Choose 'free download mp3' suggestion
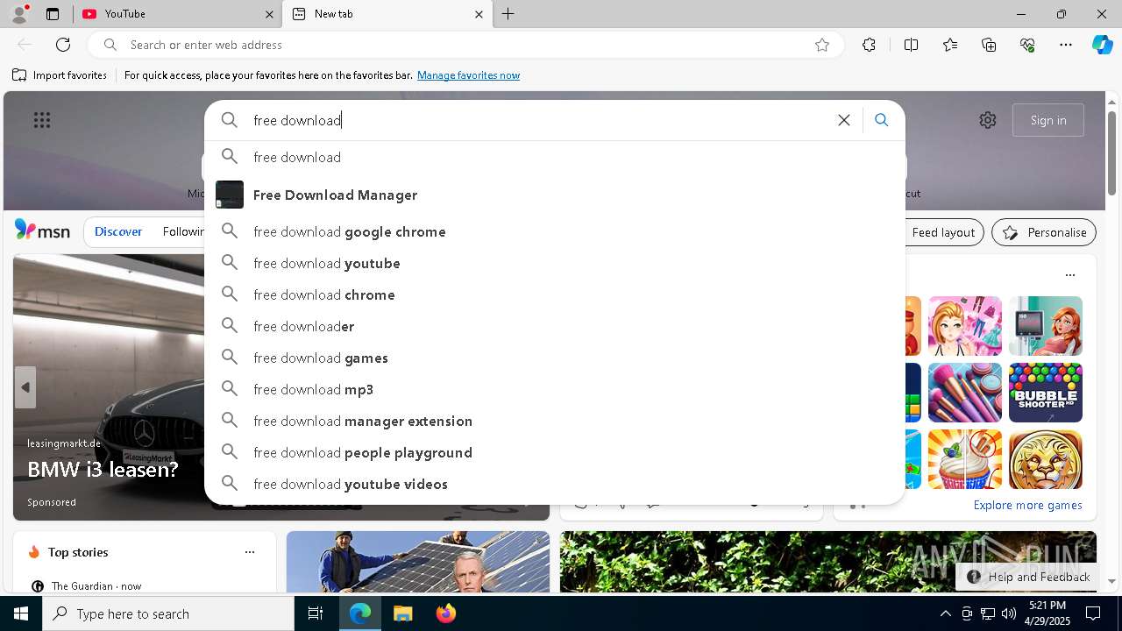 tap(554, 389)
